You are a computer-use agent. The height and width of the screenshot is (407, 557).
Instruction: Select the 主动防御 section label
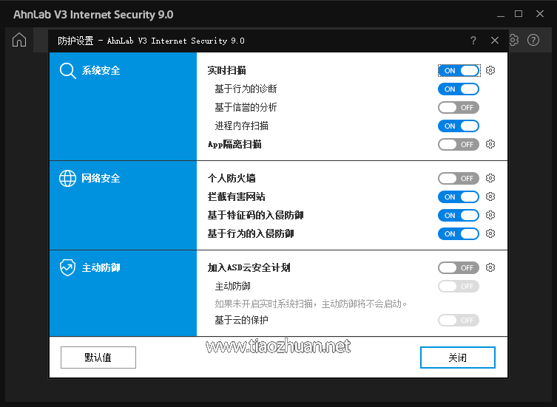click(x=101, y=267)
